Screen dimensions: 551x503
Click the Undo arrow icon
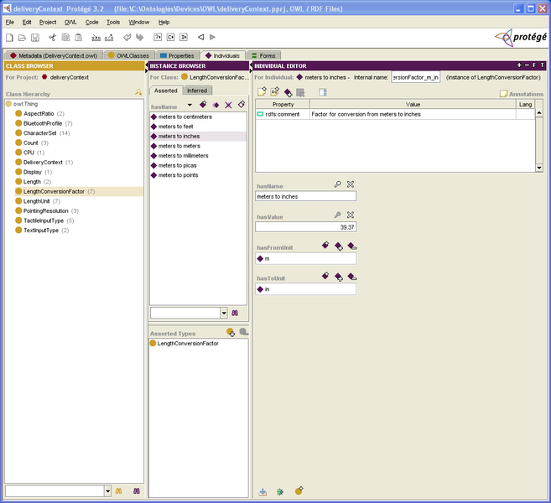(127, 37)
